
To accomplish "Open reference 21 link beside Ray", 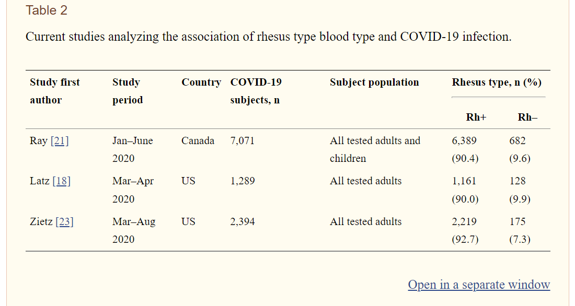I will (x=60, y=141).
